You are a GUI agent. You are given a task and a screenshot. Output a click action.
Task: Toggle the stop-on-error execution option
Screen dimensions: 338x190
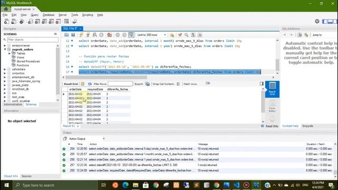109,35
